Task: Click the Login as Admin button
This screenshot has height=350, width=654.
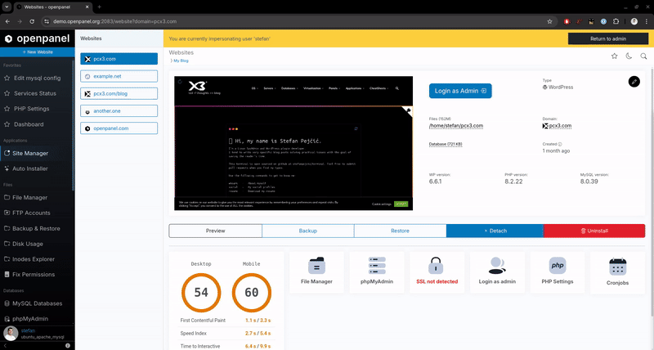Action: click(x=460, y=91)
